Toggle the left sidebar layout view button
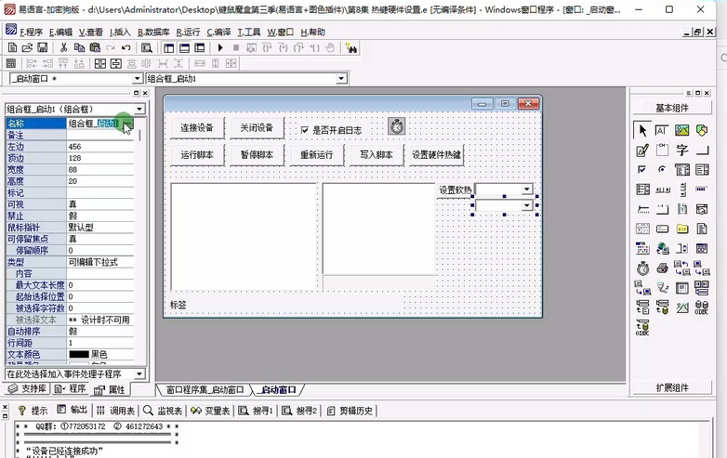The width and height of the screenshot is (727, 458). click(x=169, y=47)
